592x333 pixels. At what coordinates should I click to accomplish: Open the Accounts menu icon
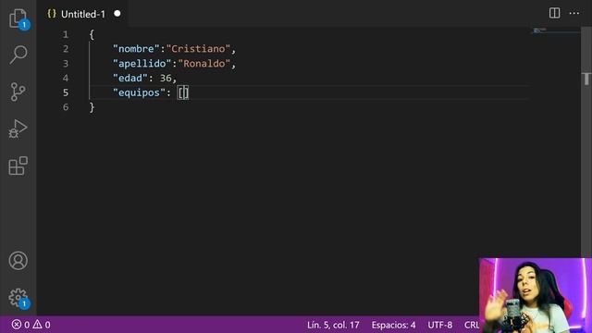(x=18, y=261)
